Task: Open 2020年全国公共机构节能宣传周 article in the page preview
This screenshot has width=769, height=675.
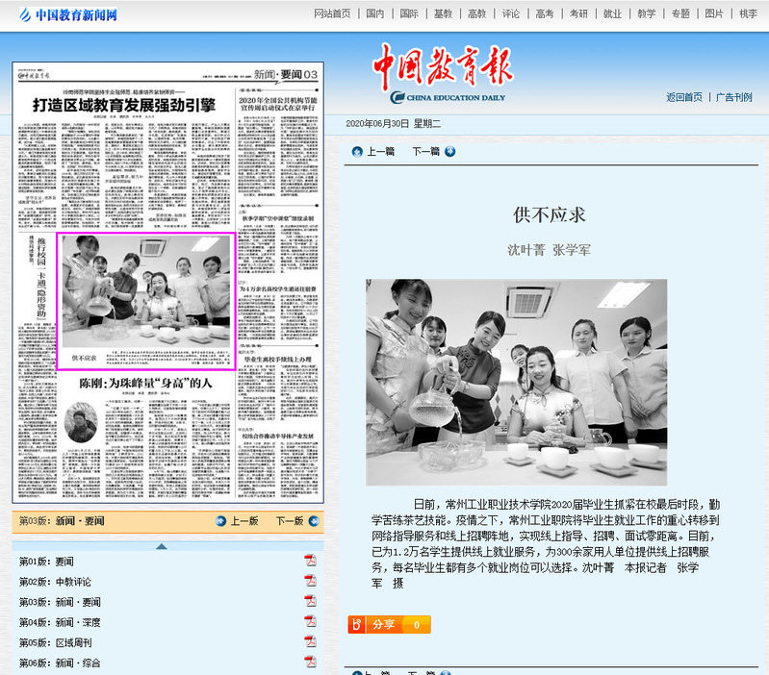Action: [277, 104]
